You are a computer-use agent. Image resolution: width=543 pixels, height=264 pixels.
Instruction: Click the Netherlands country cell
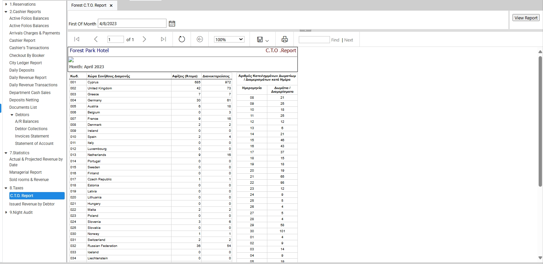click(x=129, y=155)
